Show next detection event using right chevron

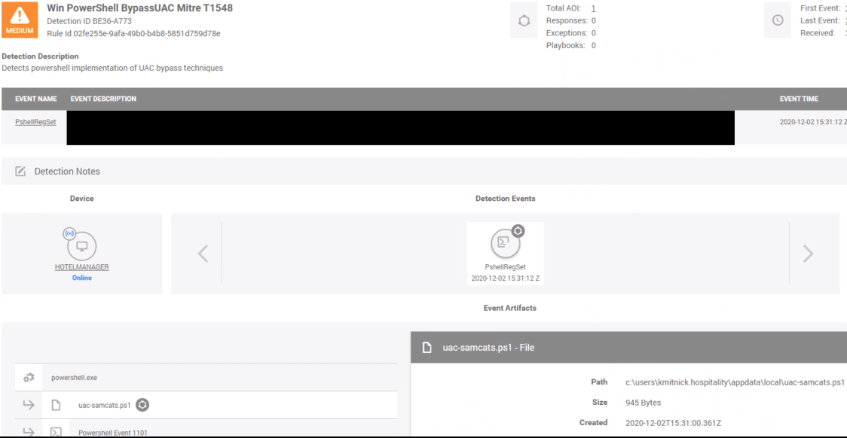(x=808, y=253)
